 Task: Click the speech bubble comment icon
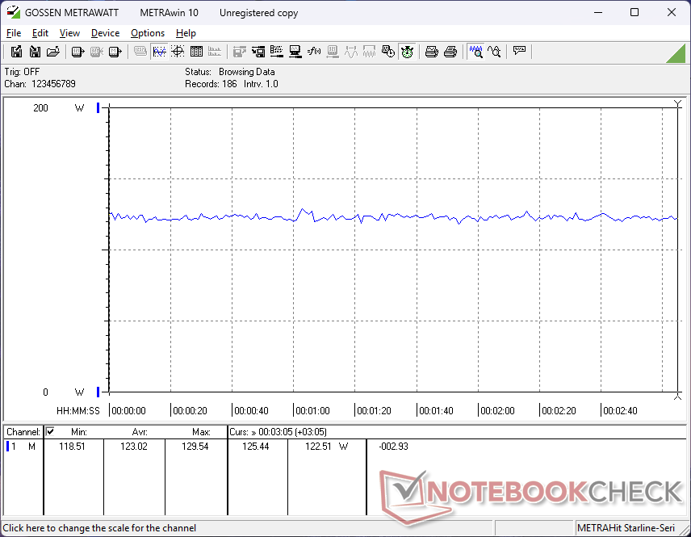[519, 52]
